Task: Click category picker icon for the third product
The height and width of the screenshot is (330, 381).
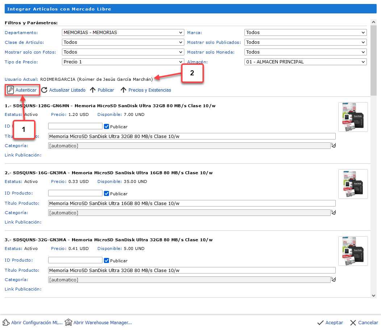Action: click(x=334, y=280)
